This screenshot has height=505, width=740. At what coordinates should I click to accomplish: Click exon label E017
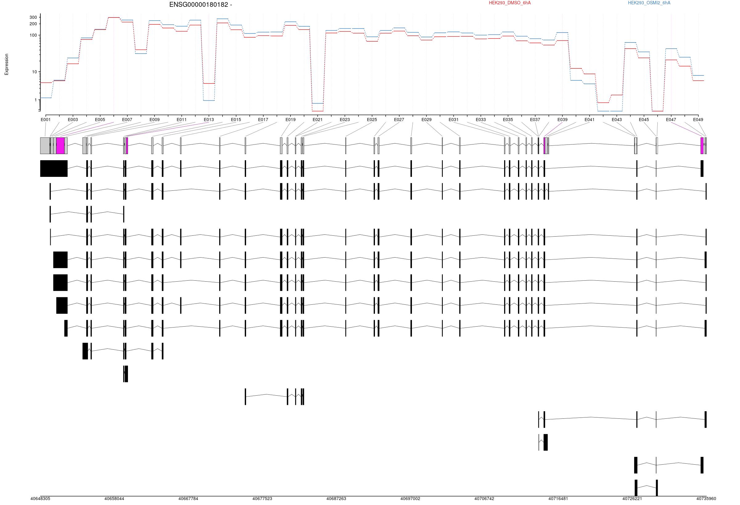[263, 120]
